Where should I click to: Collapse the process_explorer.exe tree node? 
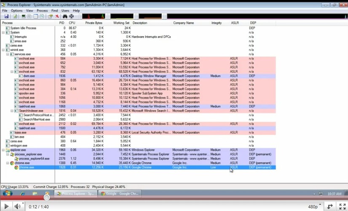pyautogui.click(x=8, y=154)
